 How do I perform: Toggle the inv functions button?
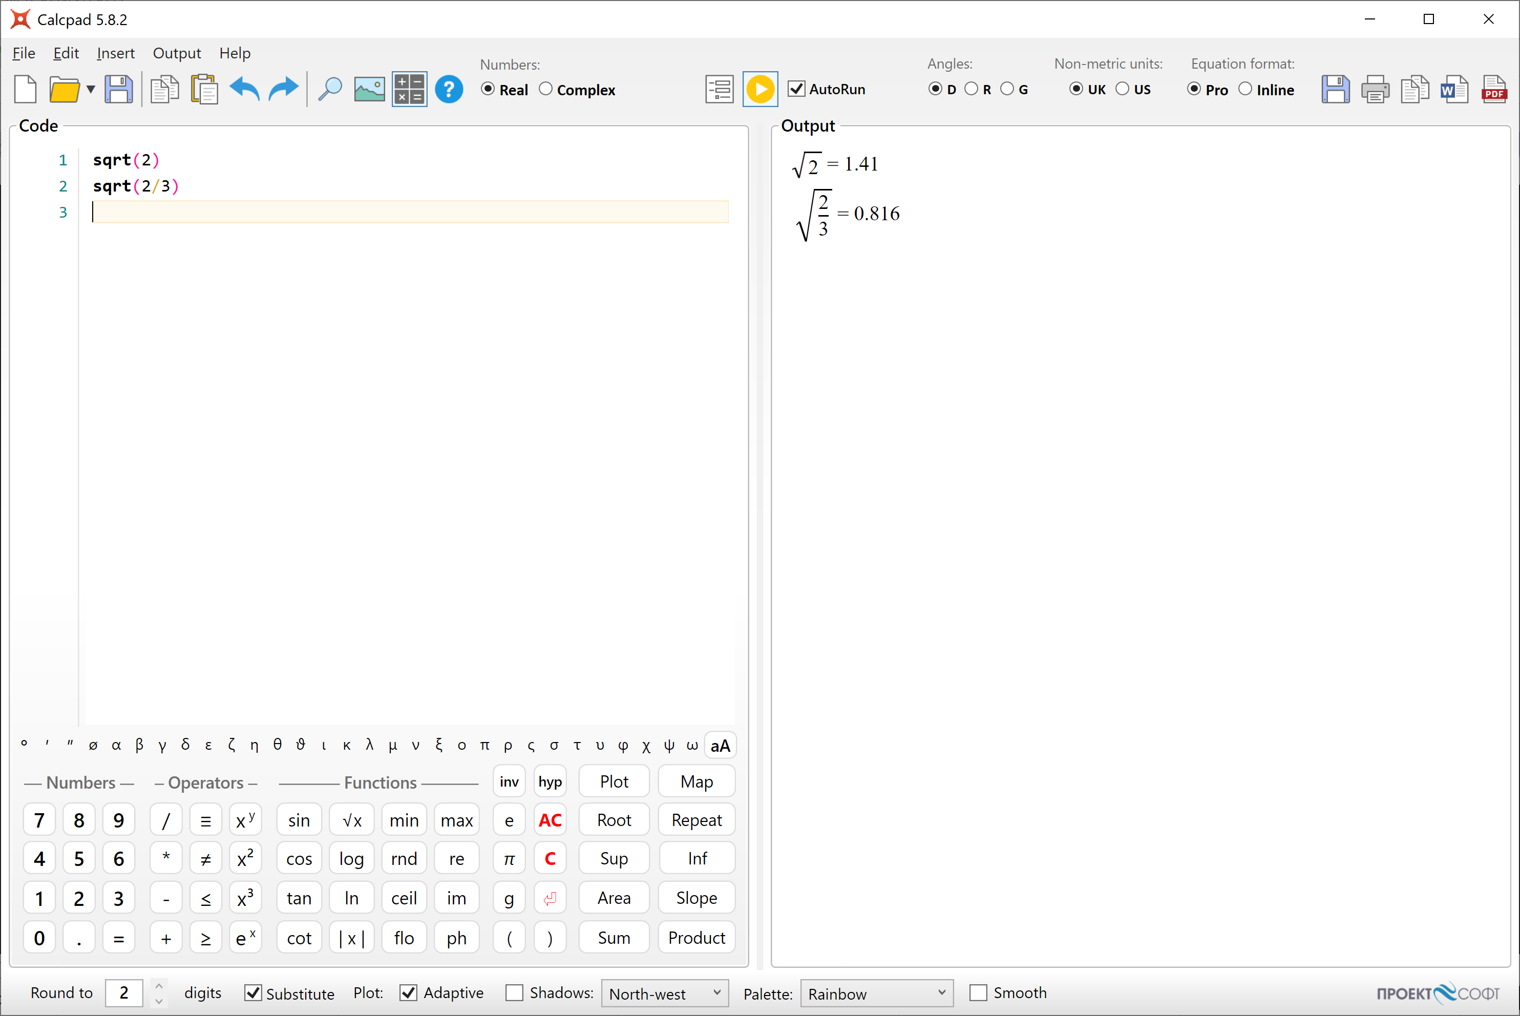coord(509,781)
